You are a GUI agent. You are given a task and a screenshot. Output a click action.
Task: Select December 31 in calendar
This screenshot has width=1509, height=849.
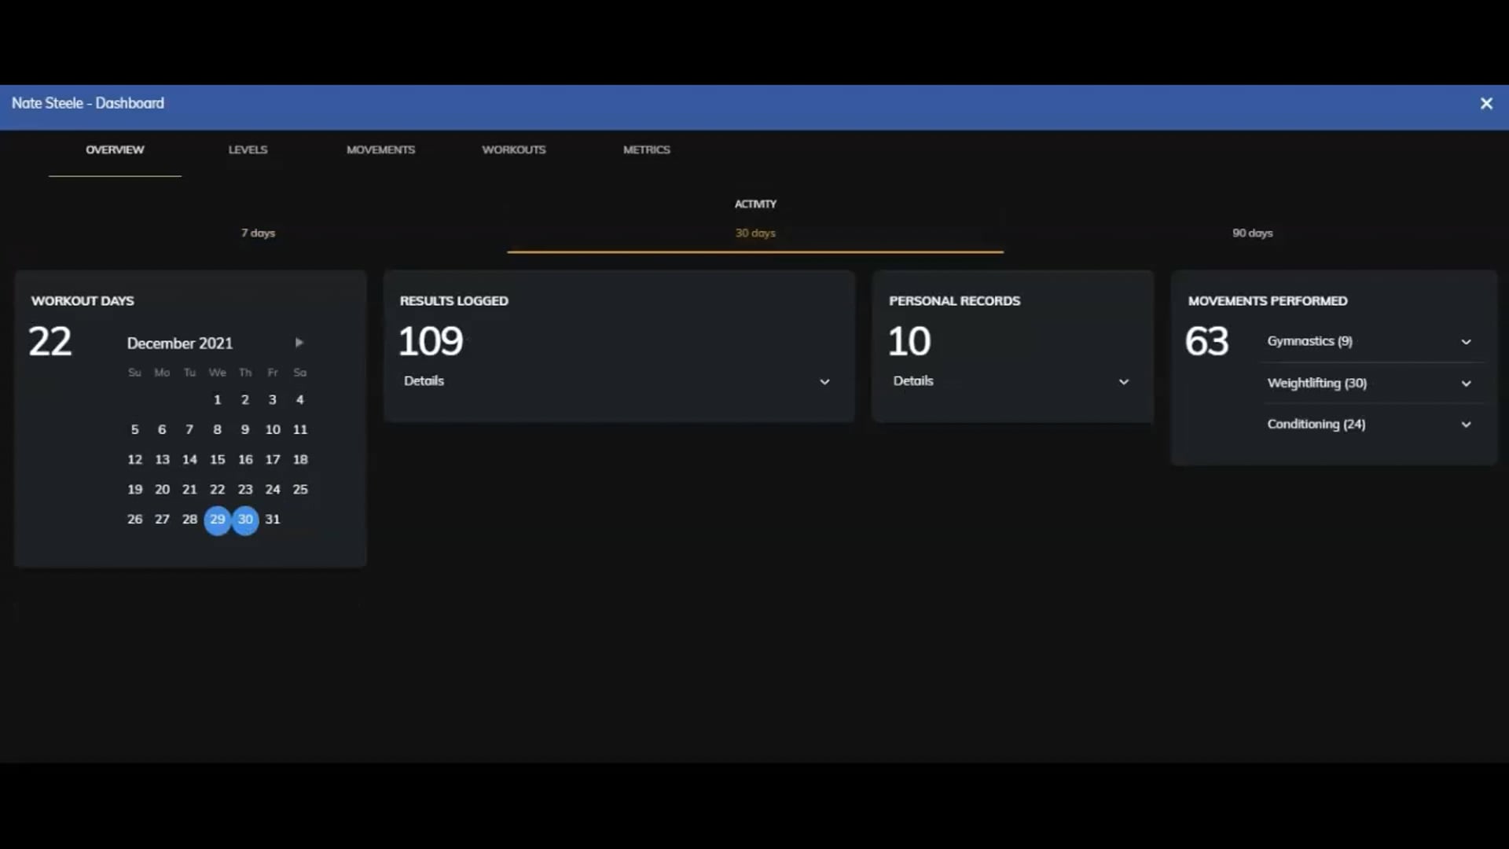pos(272,519)
